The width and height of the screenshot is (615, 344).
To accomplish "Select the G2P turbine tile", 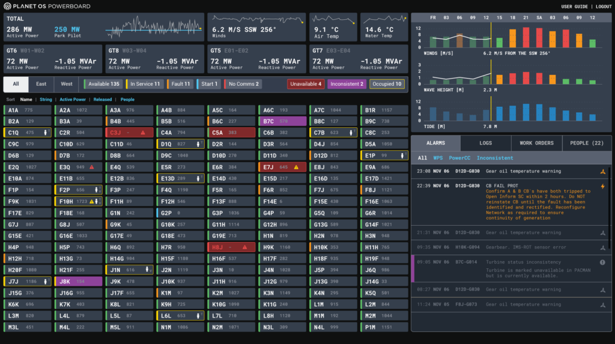I will coord(180,213).
